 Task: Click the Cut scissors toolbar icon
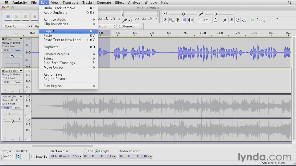165,20
